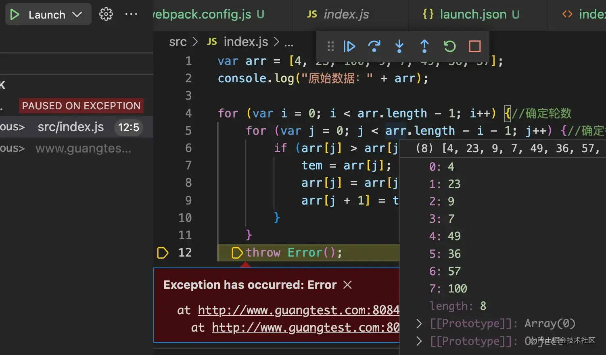
Task: Switch to the webpack.config.js tab
Action: [223, 15]
